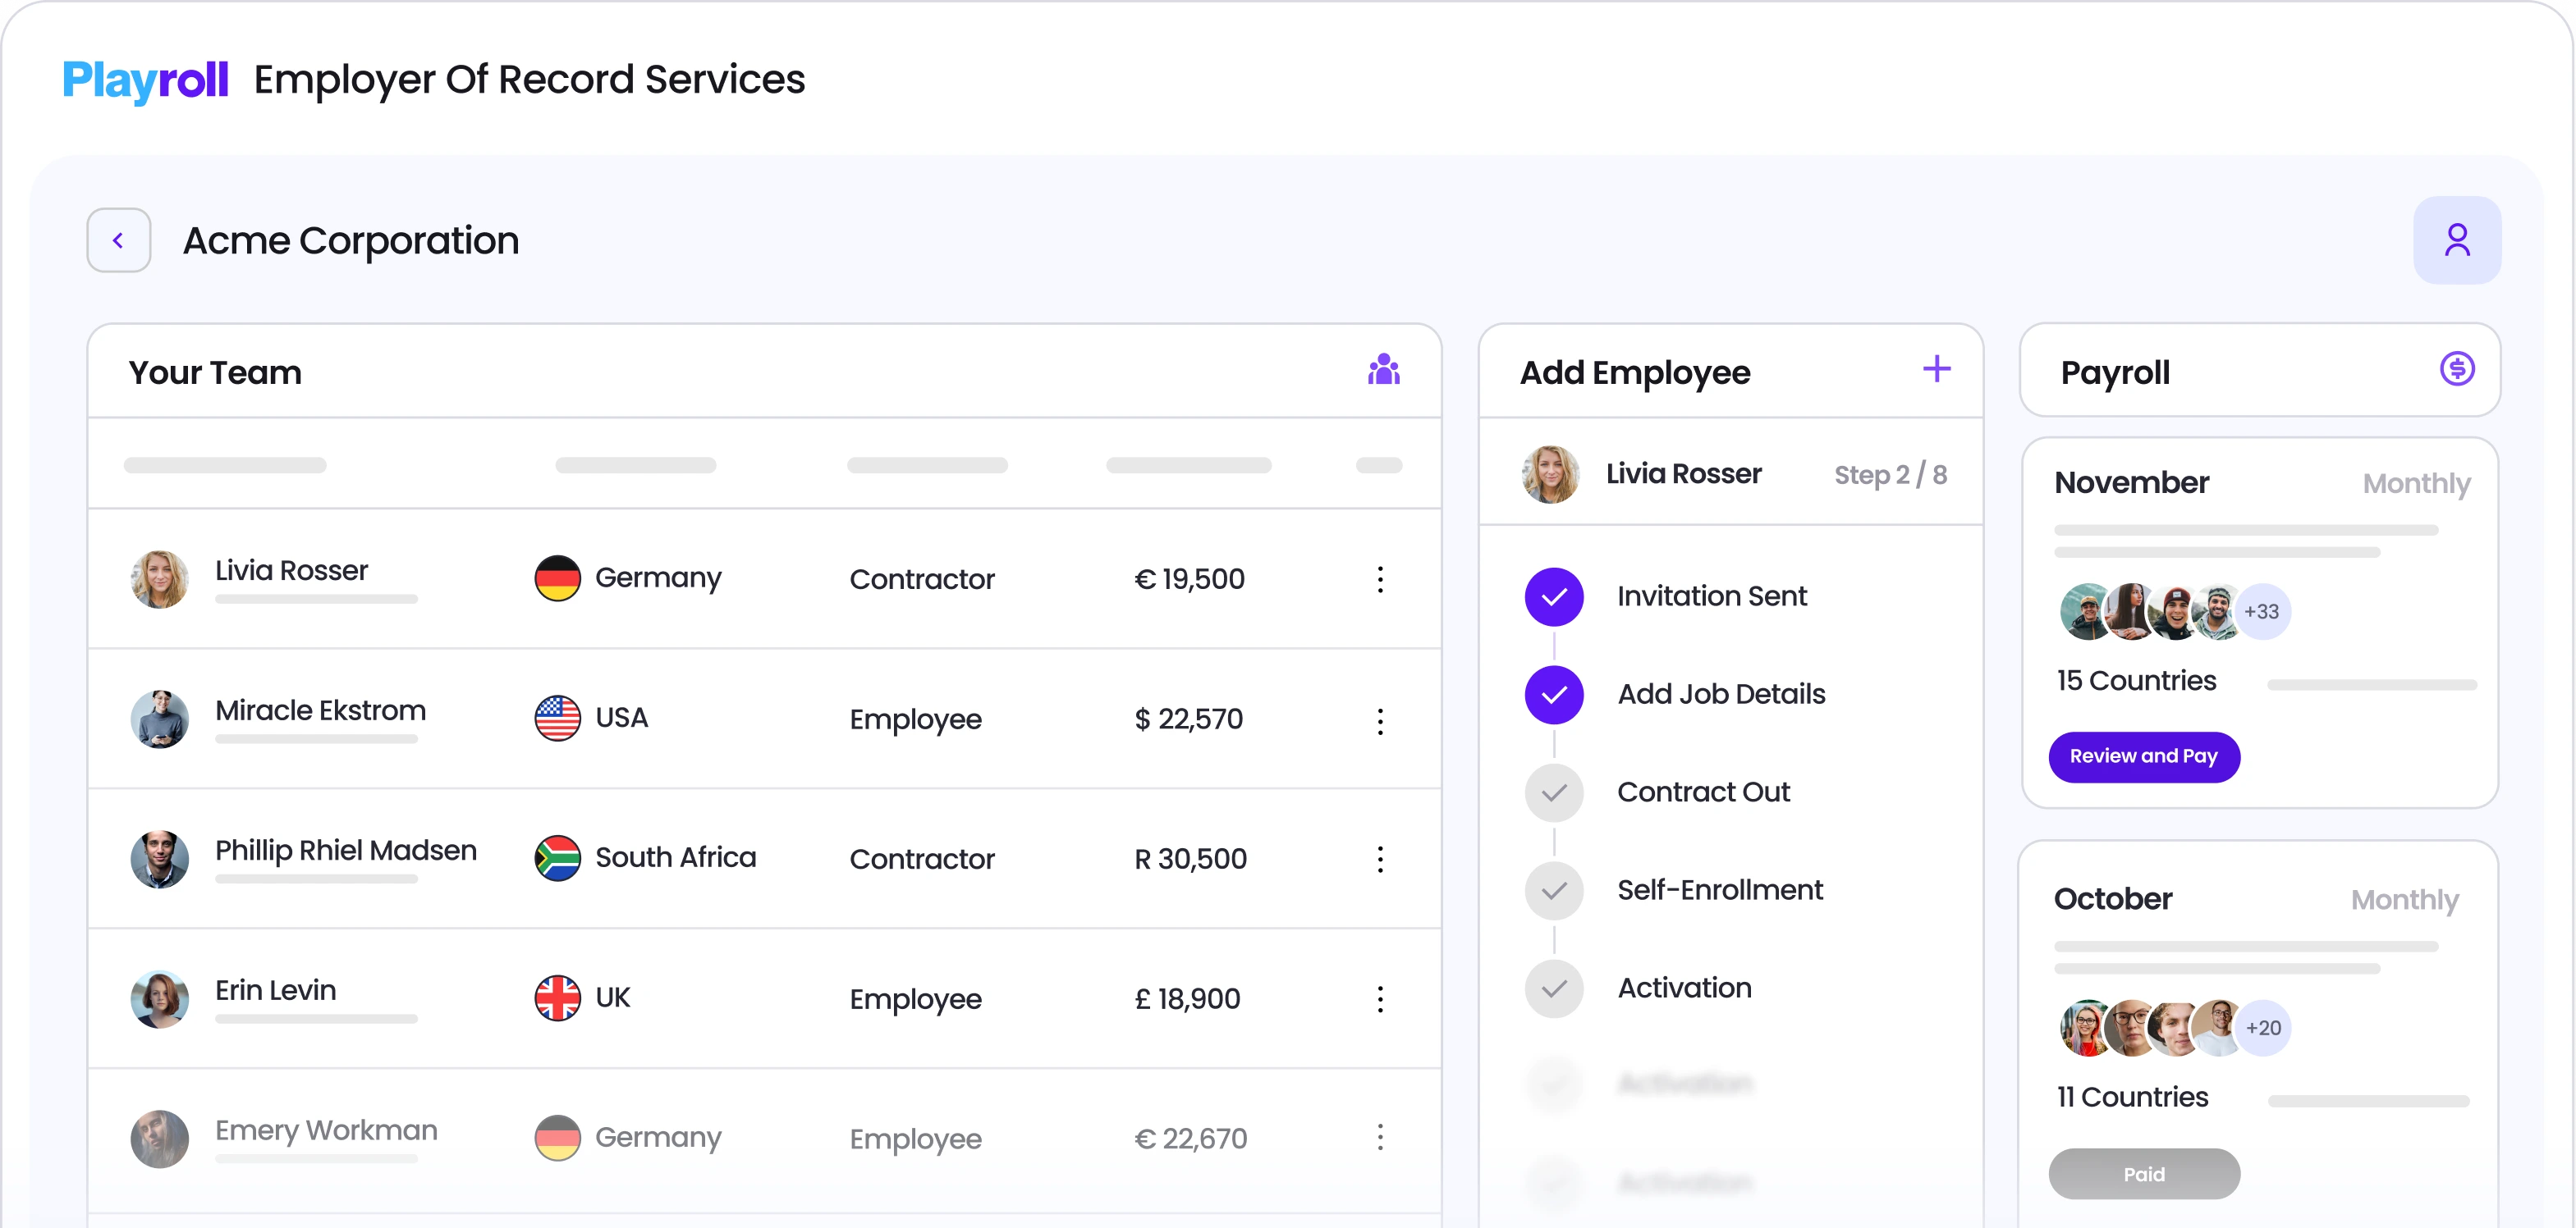Go back using the Acme Corporation back arrow

pos(118,240)
